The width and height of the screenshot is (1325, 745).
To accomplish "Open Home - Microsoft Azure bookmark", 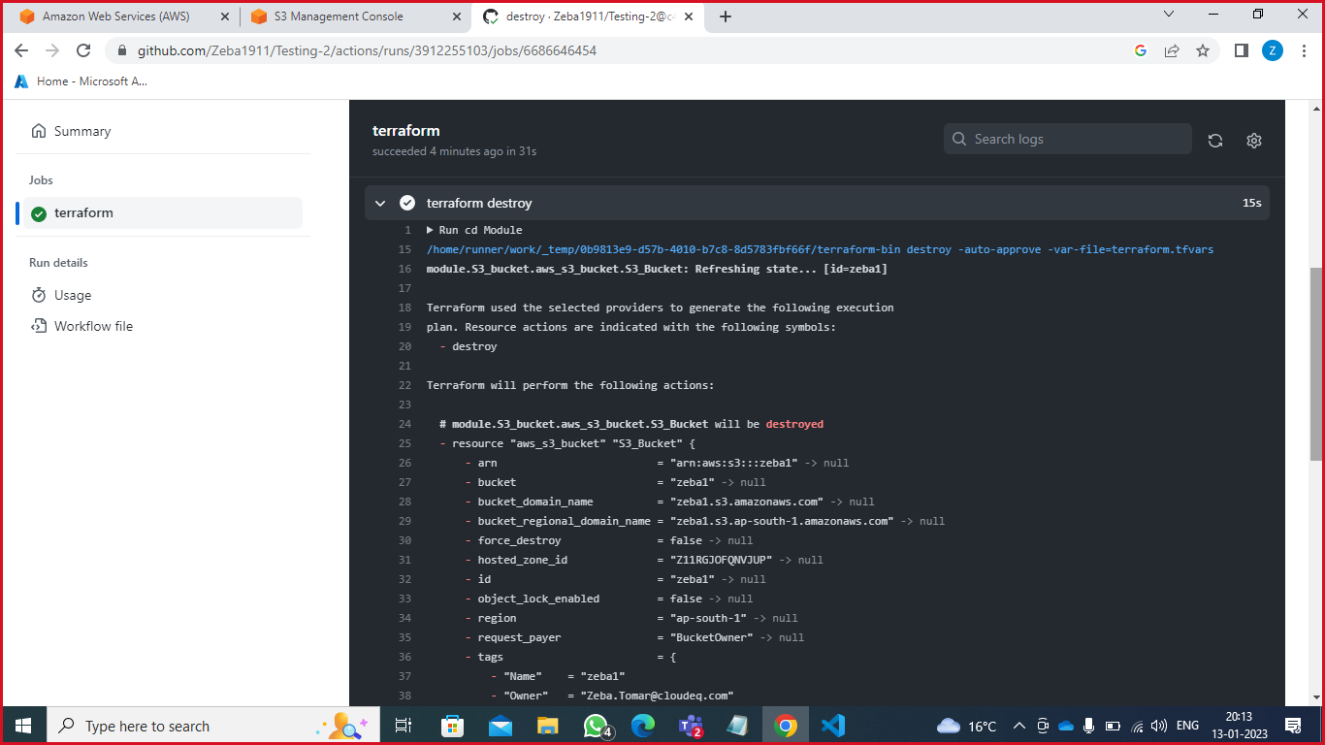I will pyautogui.click(x=81, y=81).
